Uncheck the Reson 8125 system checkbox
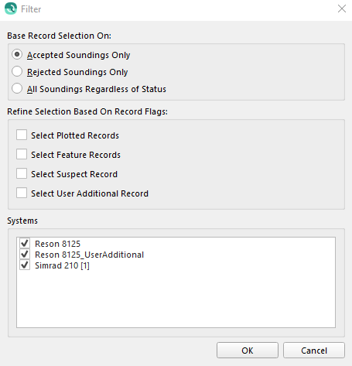 [25, 243]
